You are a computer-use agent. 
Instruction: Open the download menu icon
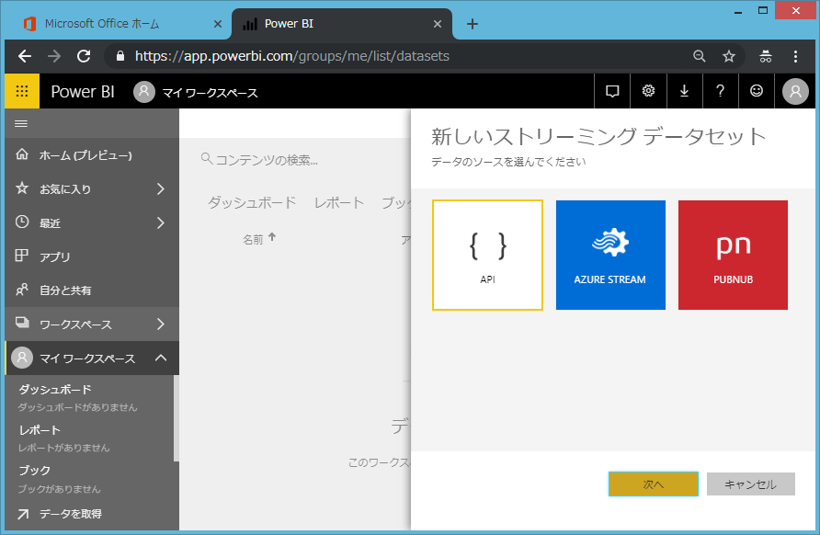pyautogui.click(x=684, y=91)
